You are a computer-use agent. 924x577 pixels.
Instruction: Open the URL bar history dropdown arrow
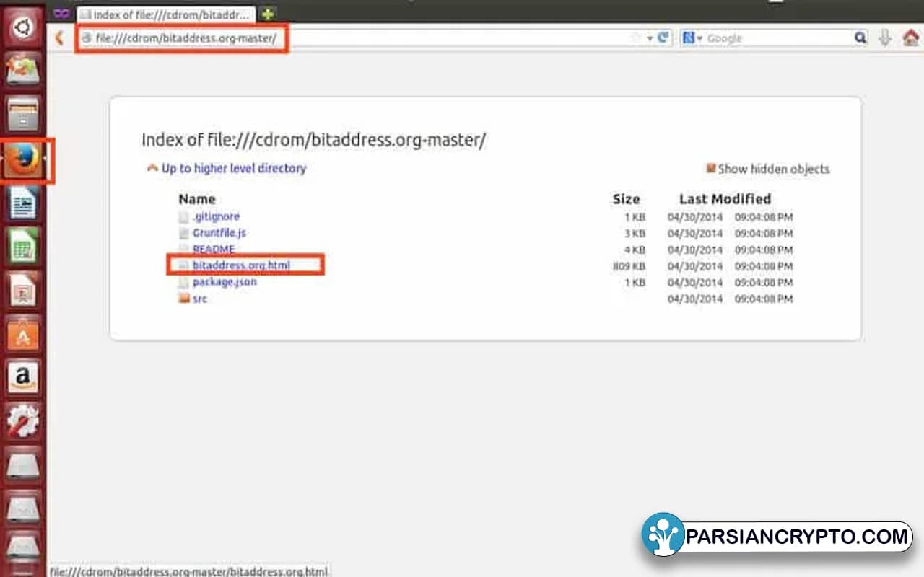click(650, 38)
